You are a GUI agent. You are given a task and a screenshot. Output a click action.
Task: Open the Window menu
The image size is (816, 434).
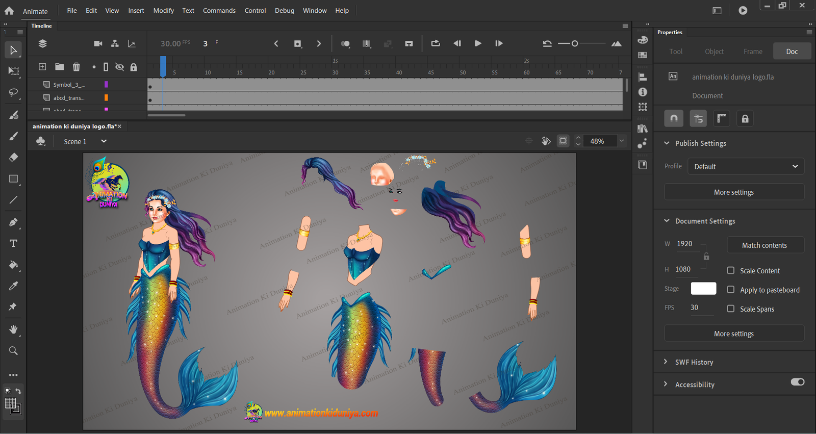point(315,10)
